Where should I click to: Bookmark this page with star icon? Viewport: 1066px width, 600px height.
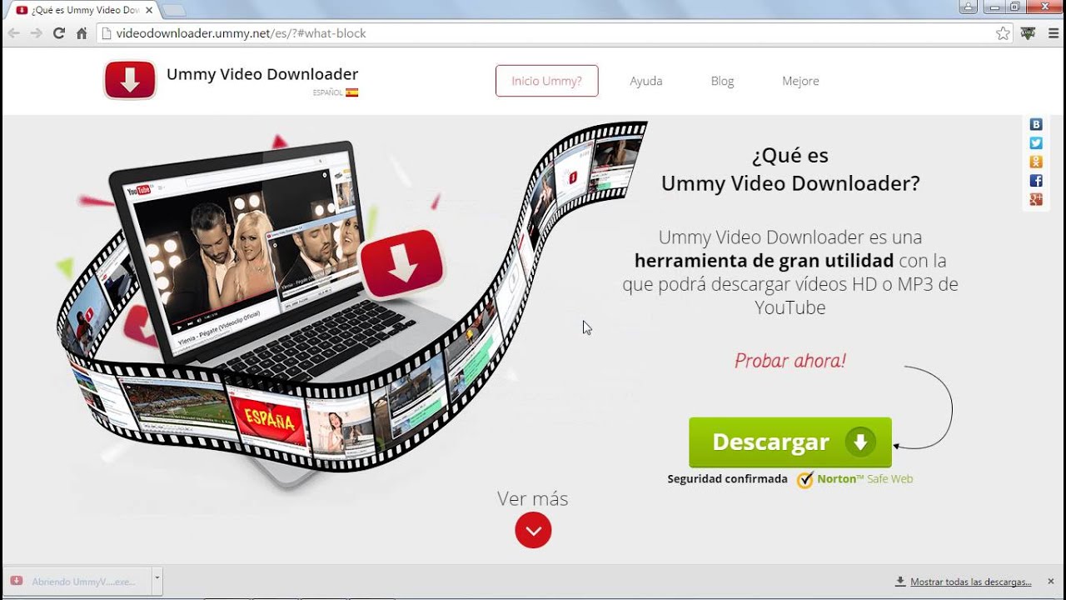tap(1003, 33)
